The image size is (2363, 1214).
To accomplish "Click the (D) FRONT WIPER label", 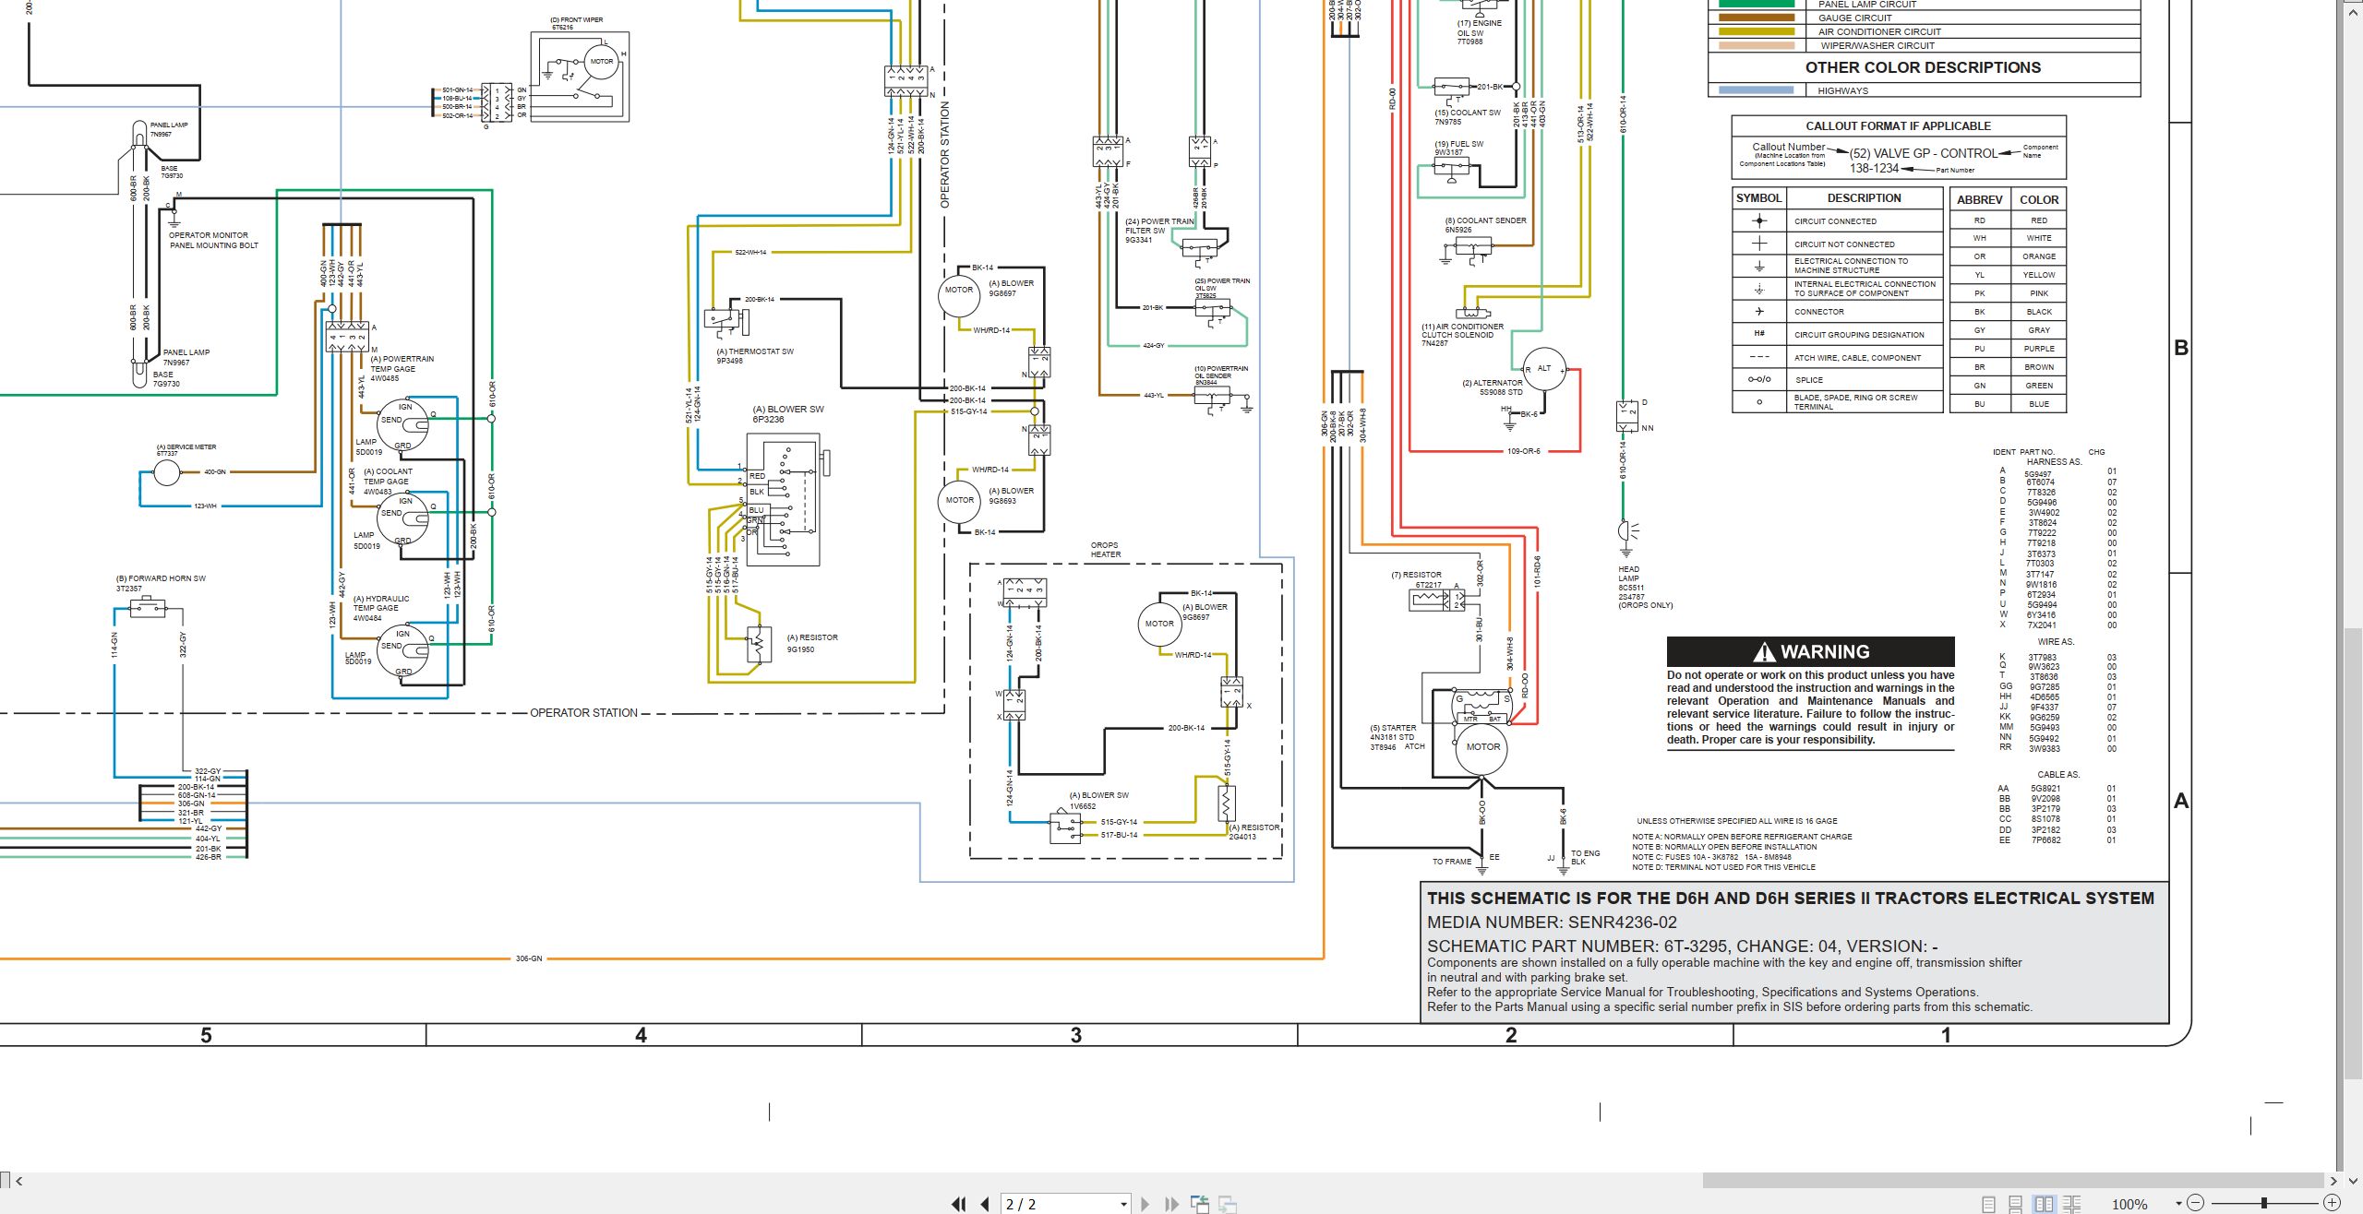I will (576, 19).
